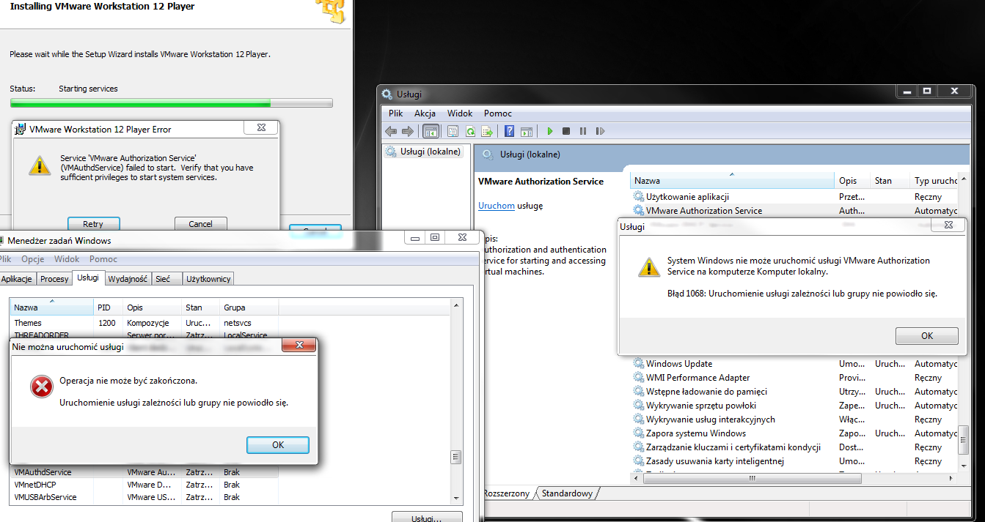Select VMware Authorization Service row in Usługi
985x522 pixels.
pyautogui.click(x=795, y=211)
